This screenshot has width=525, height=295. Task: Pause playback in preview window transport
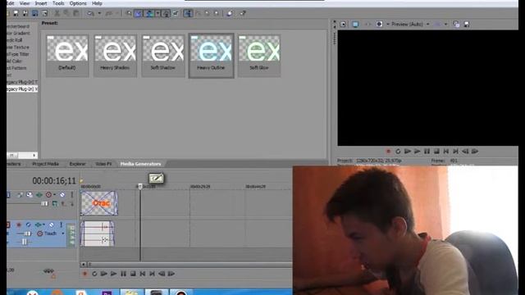pyautogui.click(x=427, y=151)
